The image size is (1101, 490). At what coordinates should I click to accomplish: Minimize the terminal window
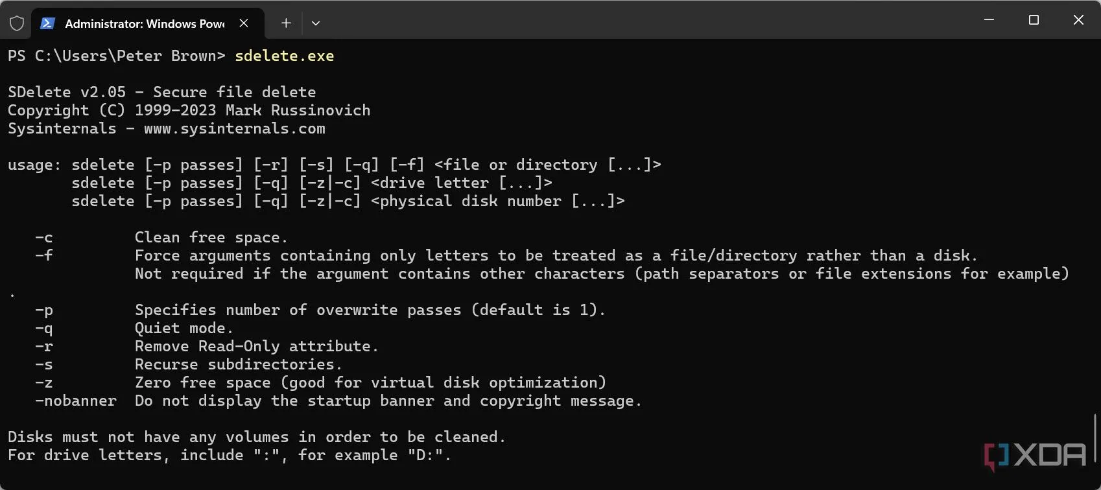click(989, 20)
